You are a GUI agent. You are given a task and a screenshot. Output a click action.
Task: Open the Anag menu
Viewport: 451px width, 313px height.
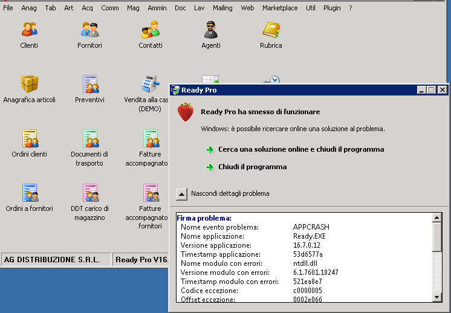point(29,8)
